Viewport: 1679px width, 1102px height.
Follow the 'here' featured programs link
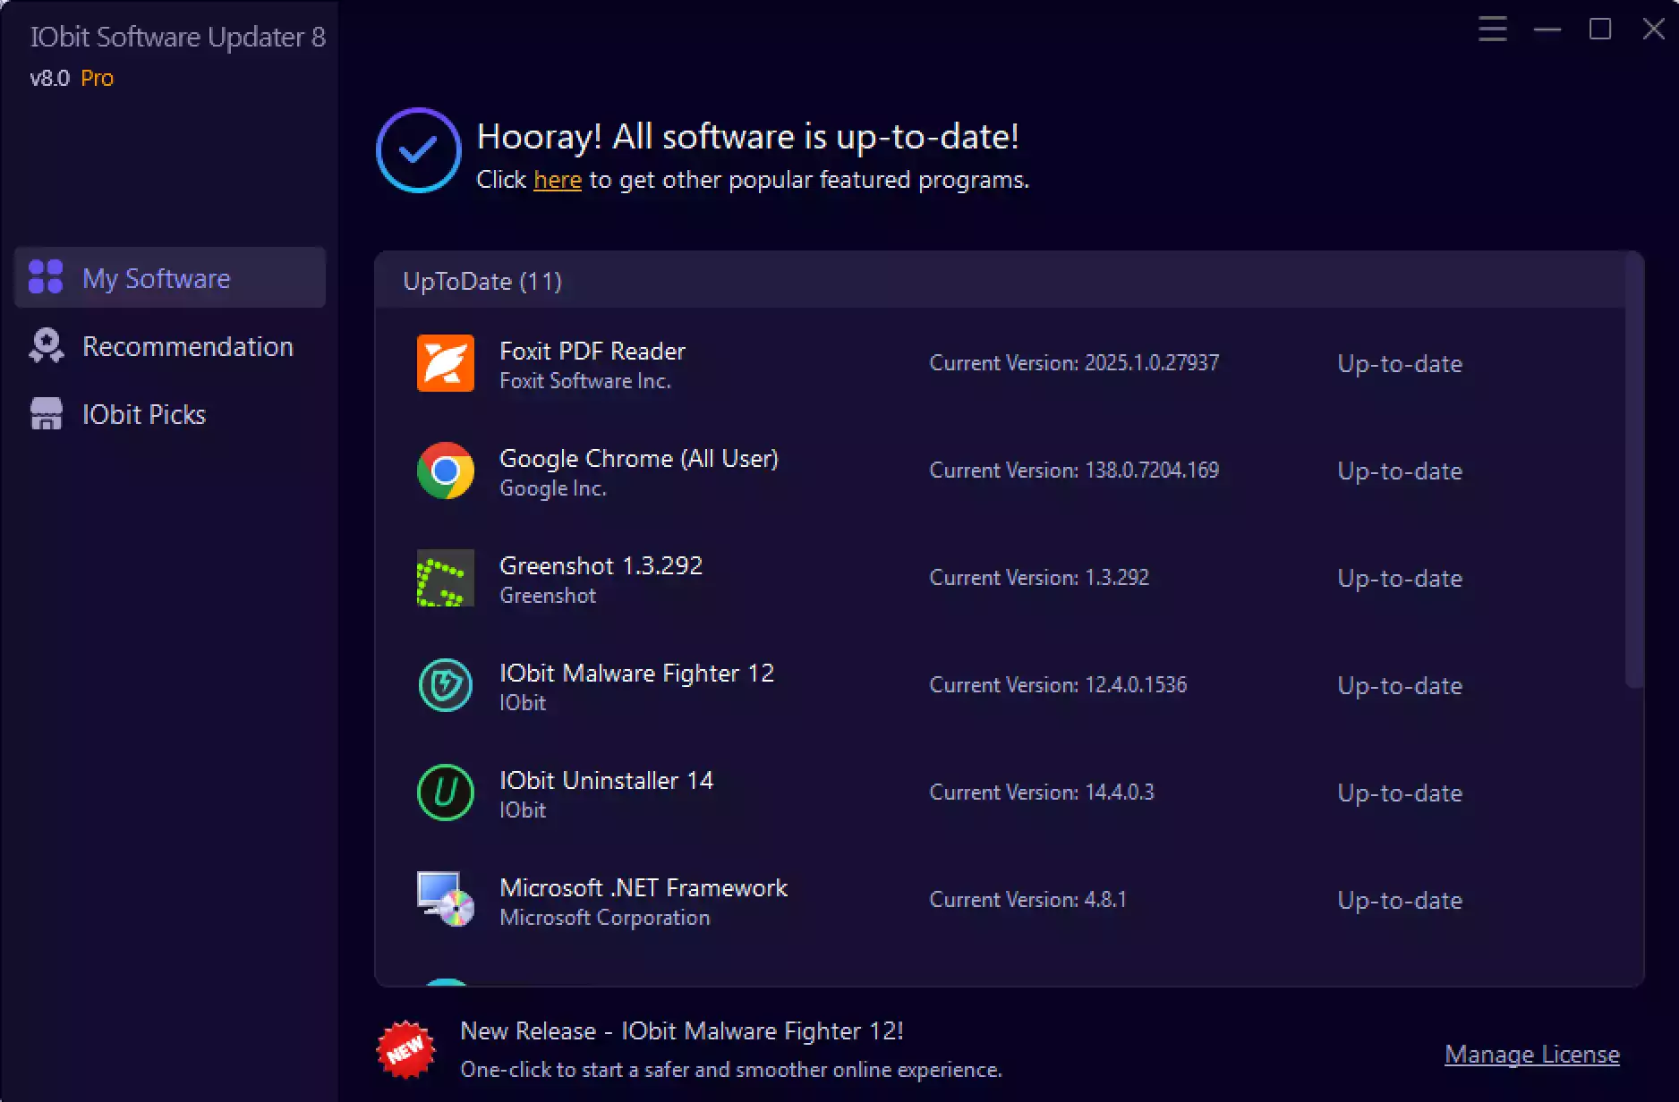point(558,180)
